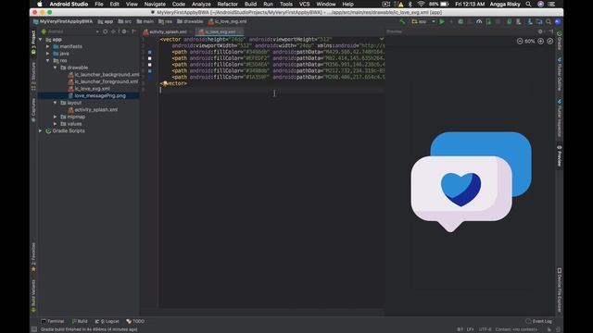Select activity_splash.xml in the layout folder
The height and width of the screenshot is (333, 593).
[x=93, y=110]
